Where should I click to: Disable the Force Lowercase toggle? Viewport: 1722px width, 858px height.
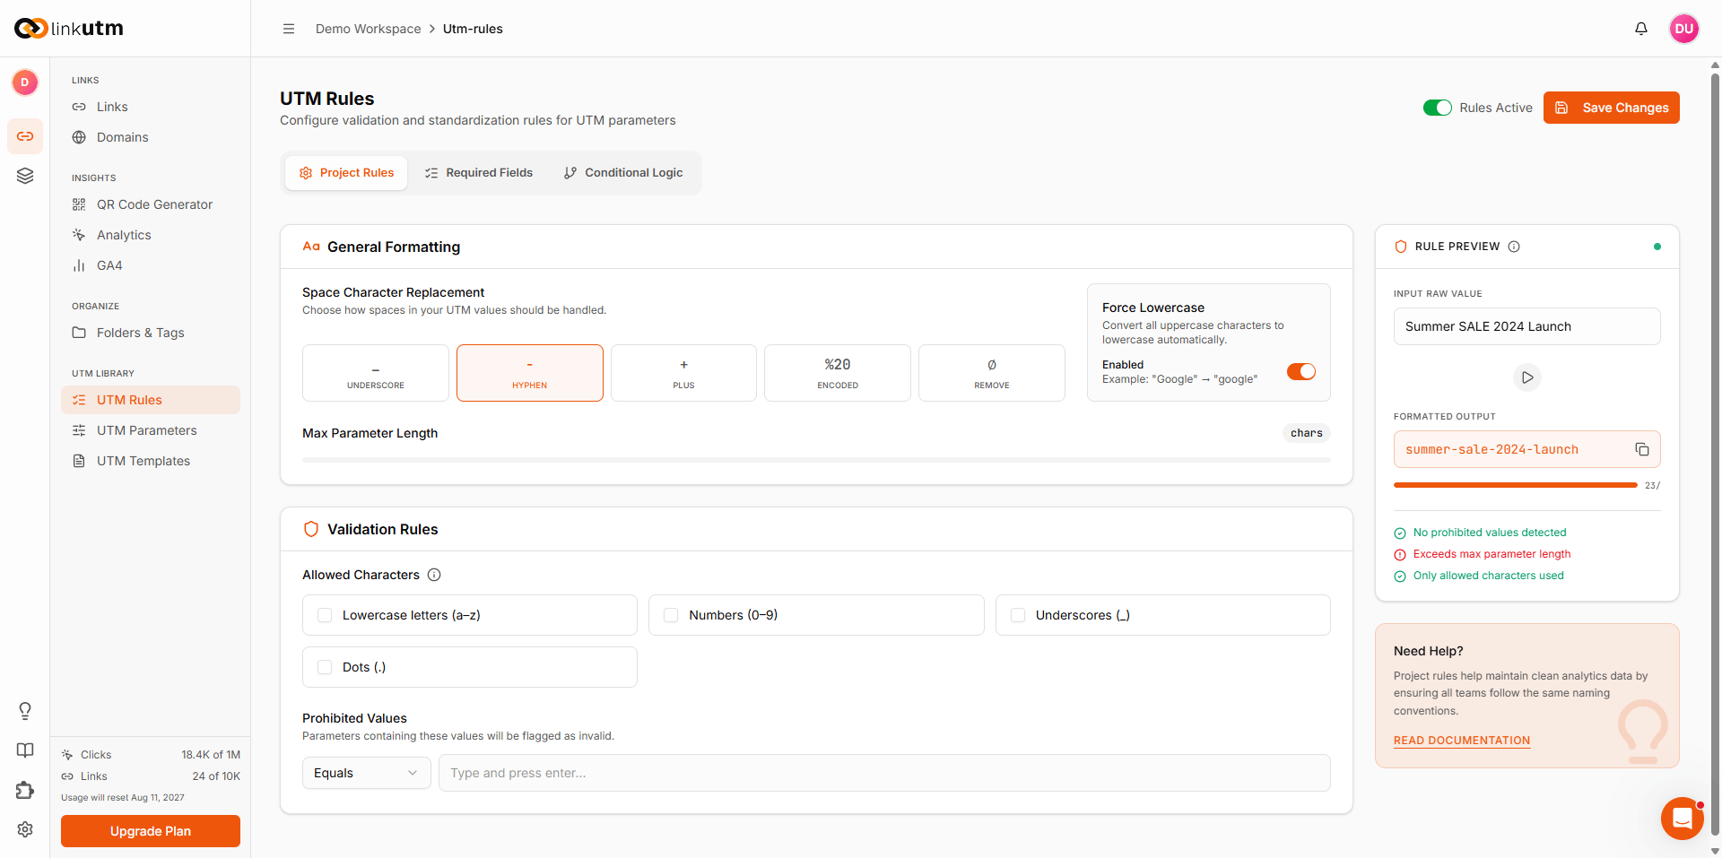[x=1301, y=371]
